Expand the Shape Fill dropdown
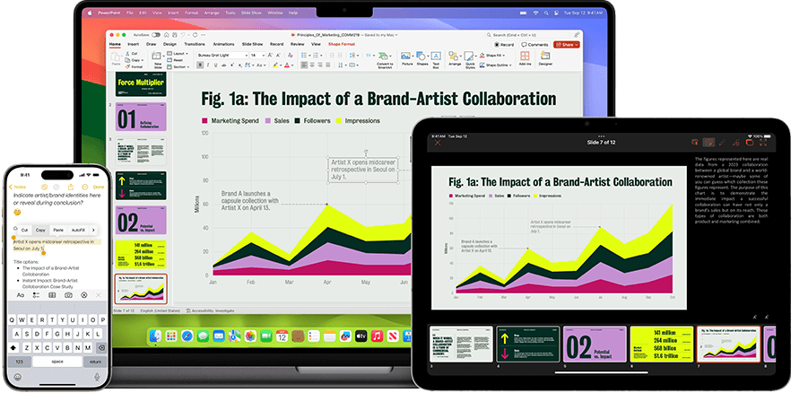Viewport: 791px width, 393px height. pos(496,55)
